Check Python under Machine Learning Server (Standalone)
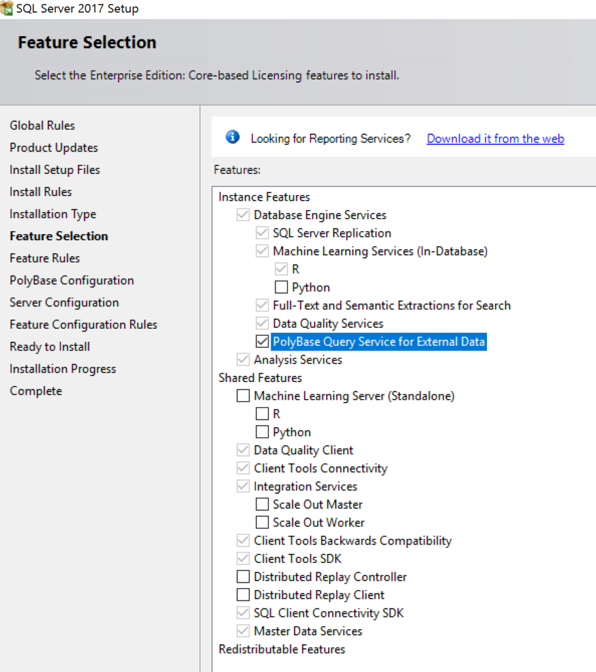 (x=262, y=432)
